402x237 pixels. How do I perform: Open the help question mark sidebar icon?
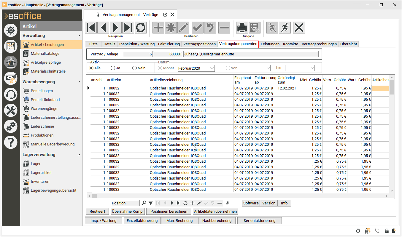pos(11,143)
